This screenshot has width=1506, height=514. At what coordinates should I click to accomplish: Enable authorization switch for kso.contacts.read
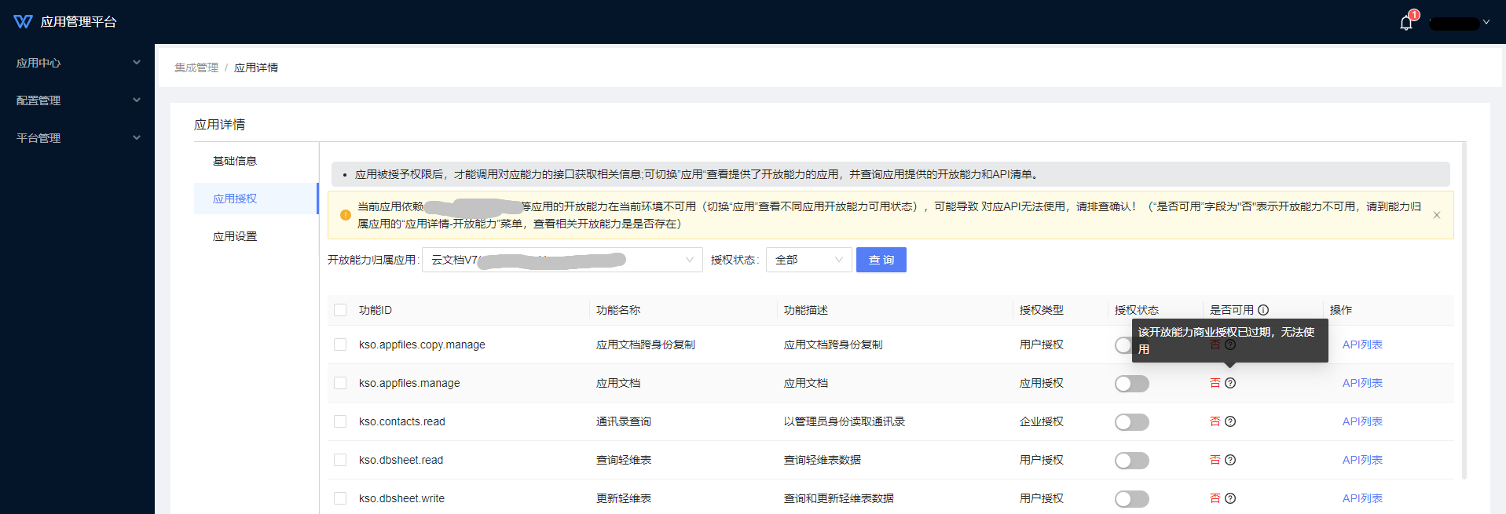[1131, 422]
